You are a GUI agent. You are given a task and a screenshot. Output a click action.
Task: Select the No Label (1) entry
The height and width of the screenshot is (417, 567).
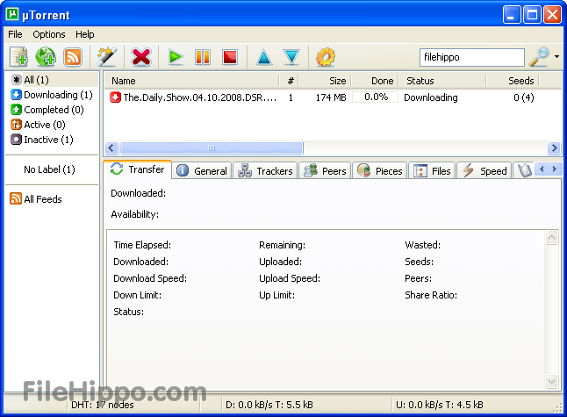point(49,169)
